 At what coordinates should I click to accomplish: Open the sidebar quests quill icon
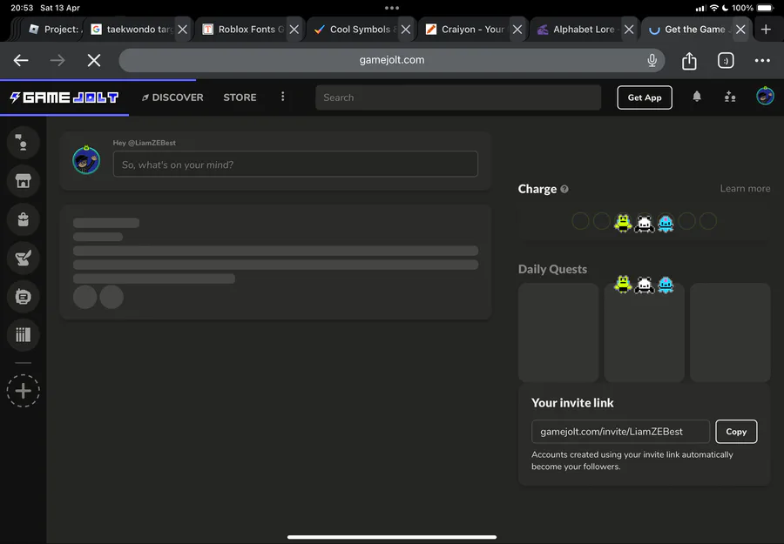click(23, 258)
